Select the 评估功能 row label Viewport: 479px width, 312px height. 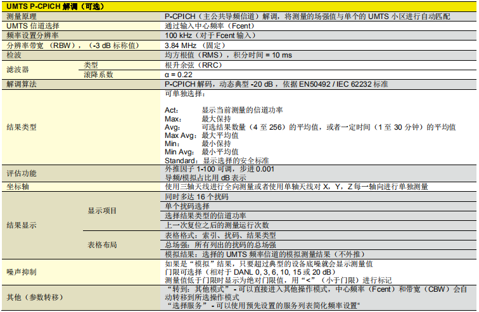point(22,173)
